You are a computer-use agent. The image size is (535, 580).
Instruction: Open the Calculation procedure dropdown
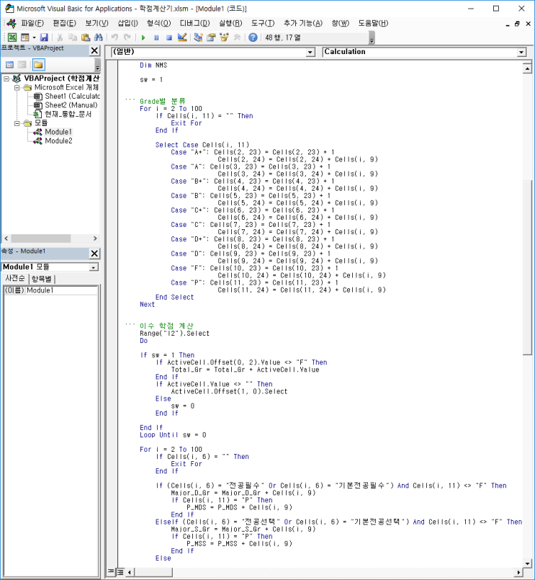pos(521,52)
